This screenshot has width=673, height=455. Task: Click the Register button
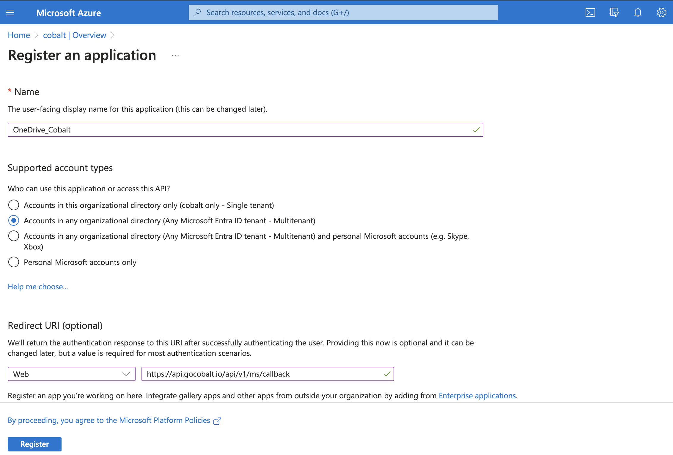34,444
